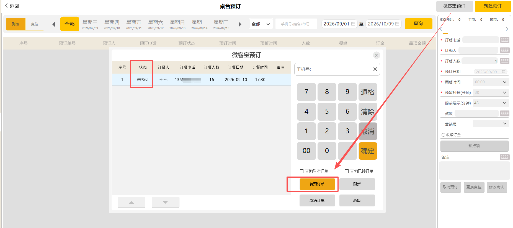The height and width of the screenshot is (228, 513).
Task: Switch to the 桌位 view tab
Action: [35, 24]
